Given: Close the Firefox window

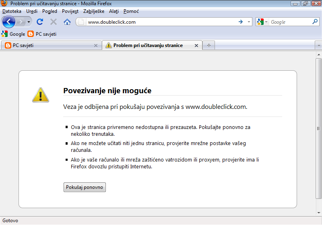Looking at the screenshot, I should pos(316,4).
